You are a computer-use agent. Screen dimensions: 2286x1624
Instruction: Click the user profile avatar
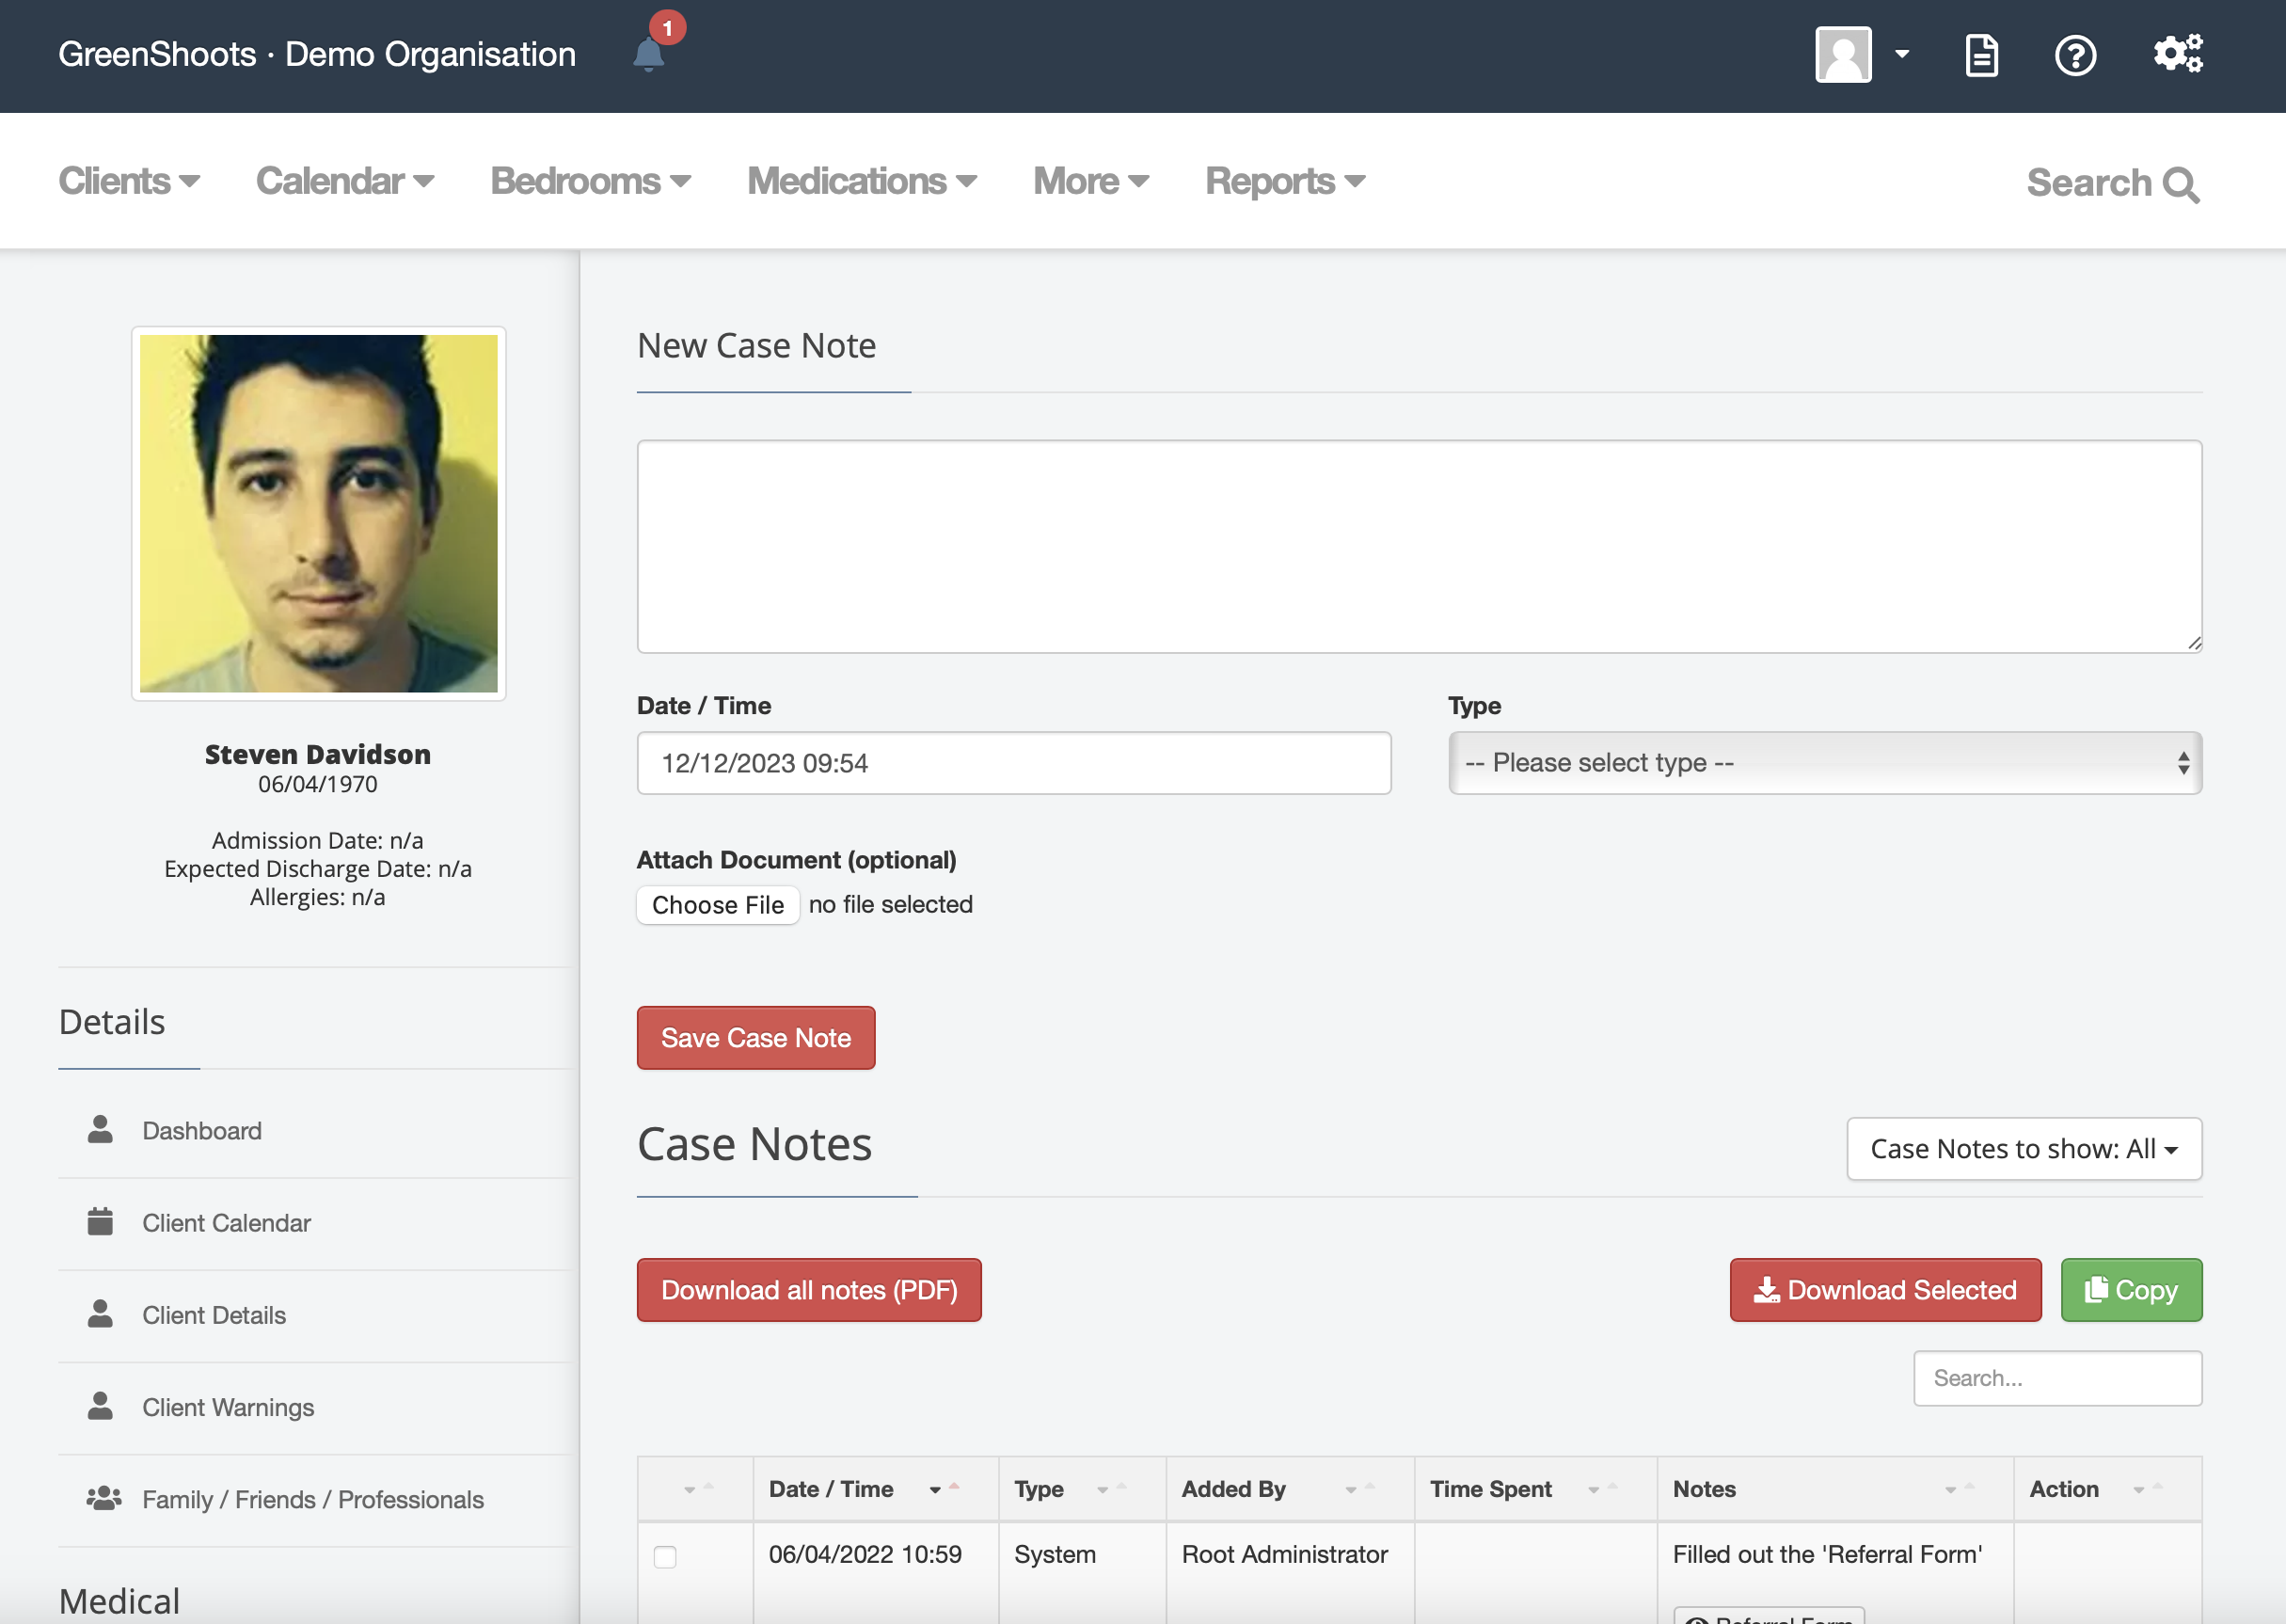(1842, 54)
